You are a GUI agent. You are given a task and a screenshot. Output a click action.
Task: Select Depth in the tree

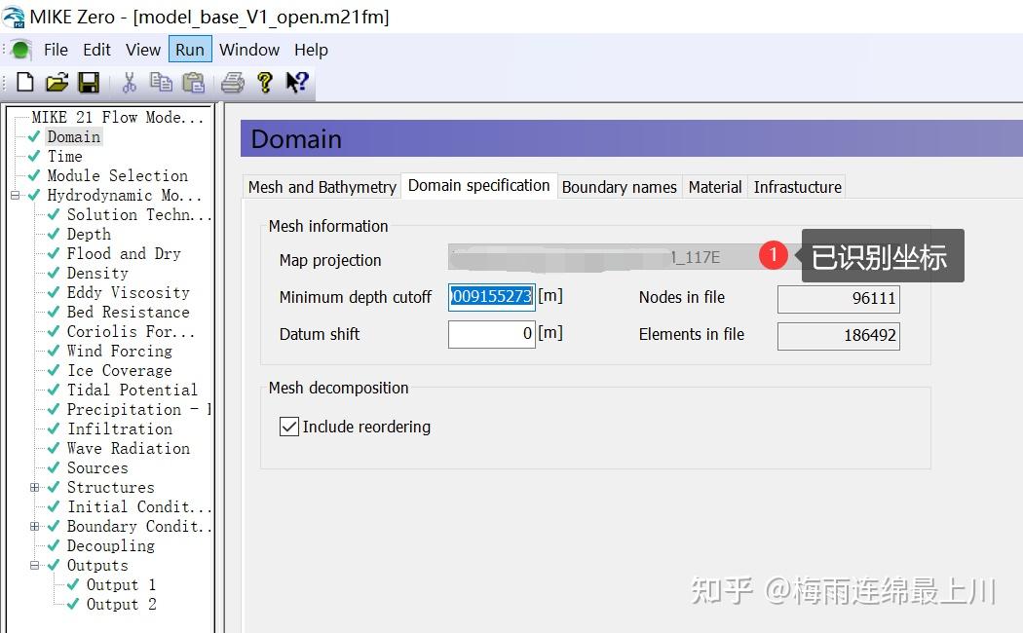click(x=89, y=235)
